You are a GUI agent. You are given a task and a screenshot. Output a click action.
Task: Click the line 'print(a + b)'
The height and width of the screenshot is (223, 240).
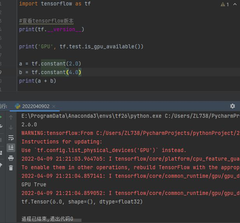coord(37,81)
